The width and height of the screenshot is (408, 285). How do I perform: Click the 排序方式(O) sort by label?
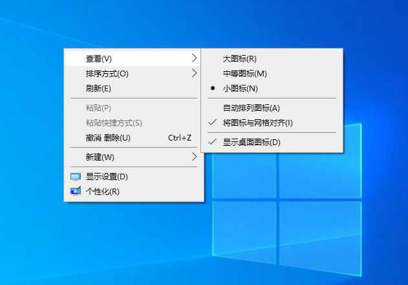(x=107, y=74)
